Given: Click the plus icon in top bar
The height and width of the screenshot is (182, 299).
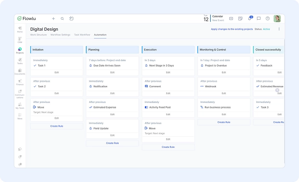Looking at the screenshot, I should 54,18.
